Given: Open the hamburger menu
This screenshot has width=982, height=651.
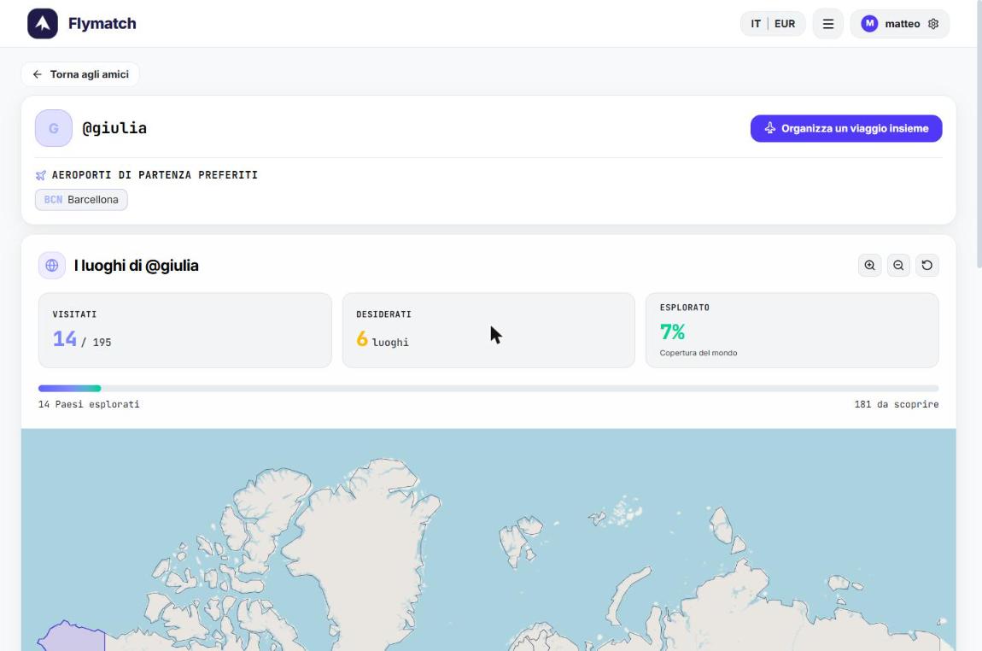Looking at the screenshot, I should tap(828, 24).
